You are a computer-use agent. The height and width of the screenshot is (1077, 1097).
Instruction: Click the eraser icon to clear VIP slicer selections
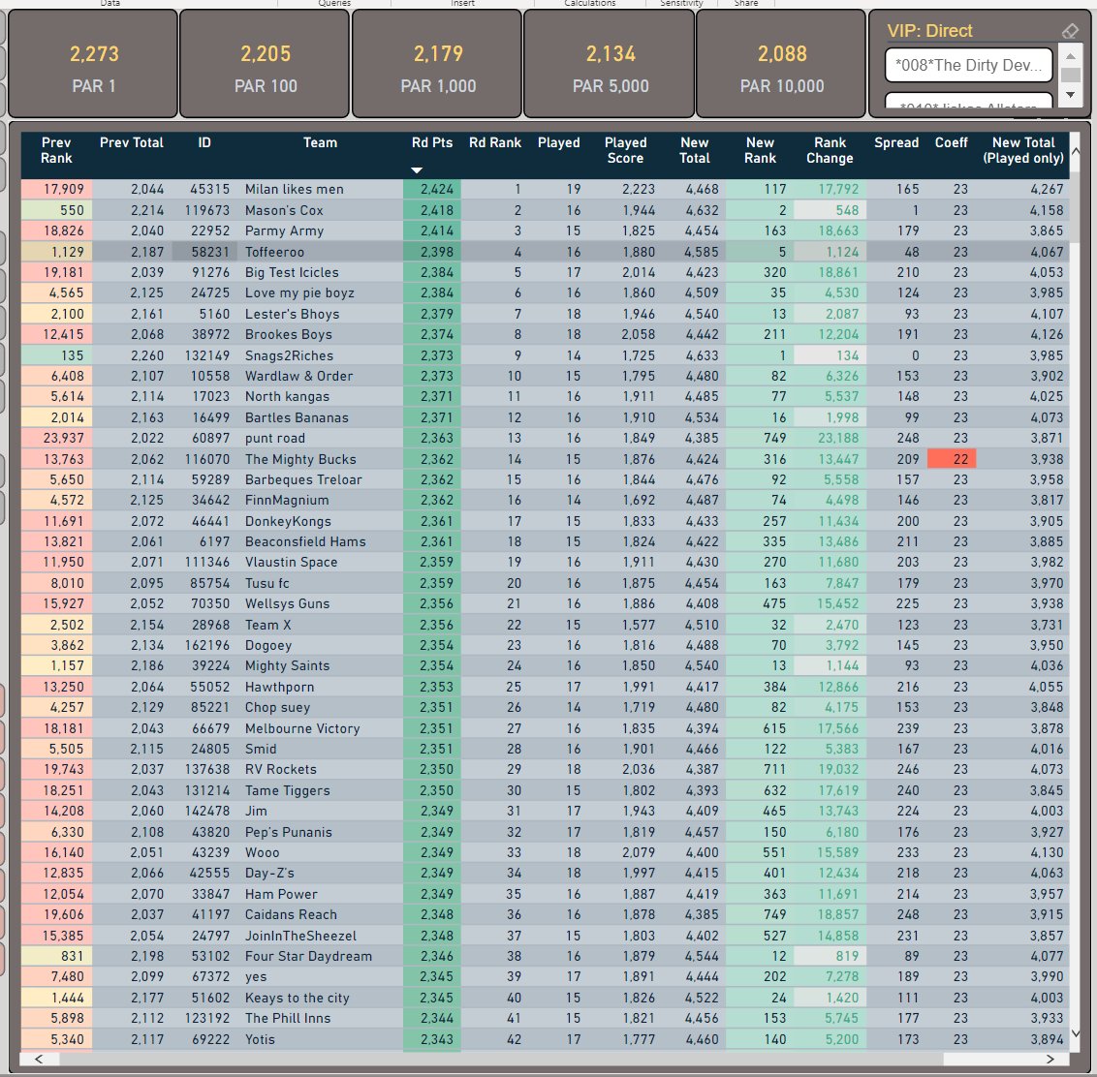[x=1070, y=30]
